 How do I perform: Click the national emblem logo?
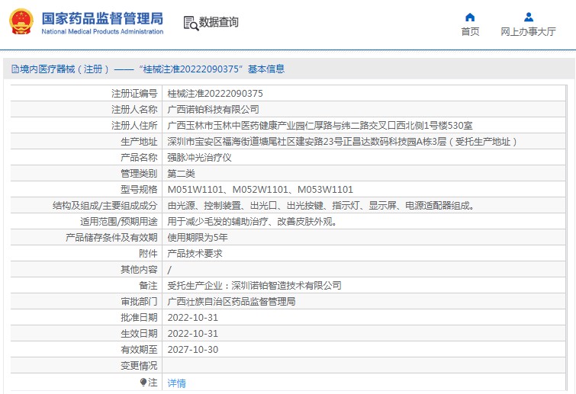coord(21,21)
